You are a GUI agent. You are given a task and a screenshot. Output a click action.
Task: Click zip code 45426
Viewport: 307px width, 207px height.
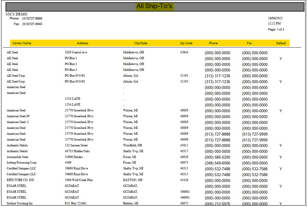tap(184, 180)
